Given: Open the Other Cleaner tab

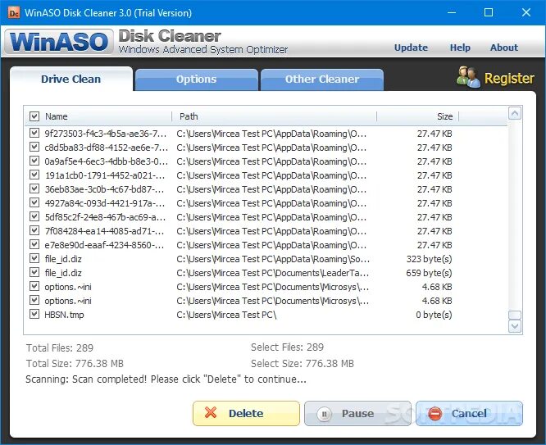Looking at the screenshot, I should [x=322, y=79].
